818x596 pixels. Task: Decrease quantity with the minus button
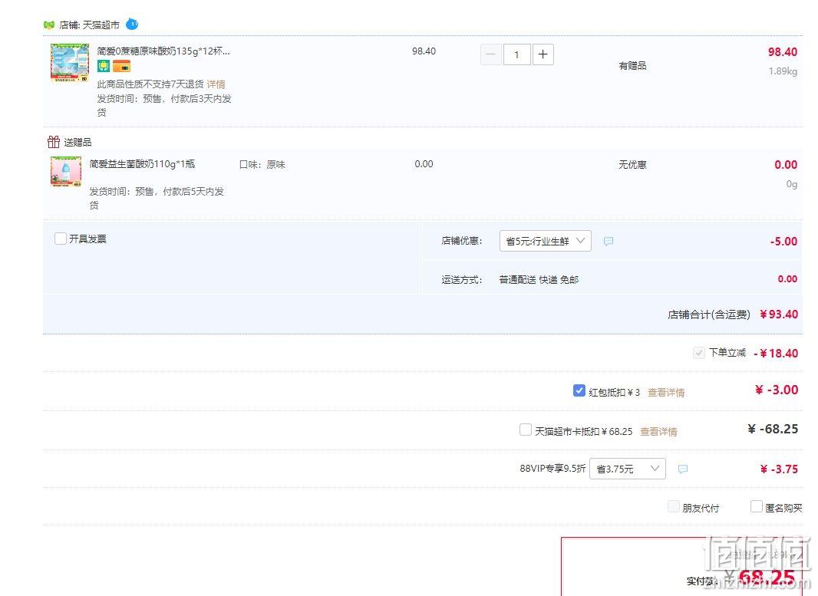click(491, 54)
